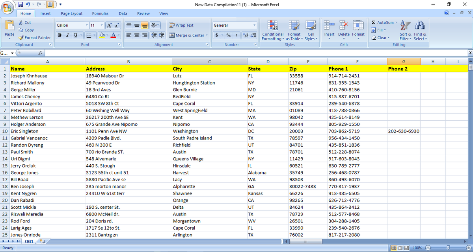The width and height of the screenshot is (473, 252).
Task: Open the Review ribbon tab
Action: pos(143,13)
